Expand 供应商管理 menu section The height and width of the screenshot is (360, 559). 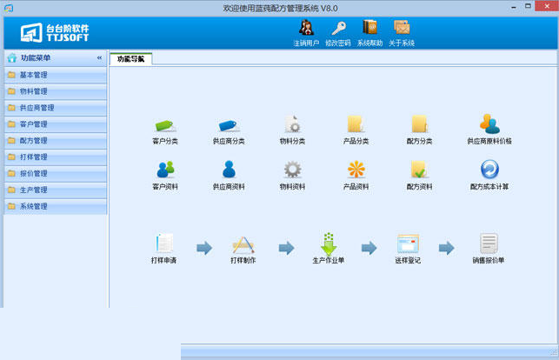click(x=56, y=108)
